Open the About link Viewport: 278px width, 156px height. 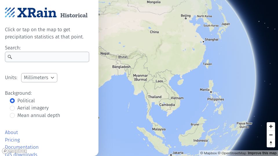pyautogui.click(x=11, y=133)
